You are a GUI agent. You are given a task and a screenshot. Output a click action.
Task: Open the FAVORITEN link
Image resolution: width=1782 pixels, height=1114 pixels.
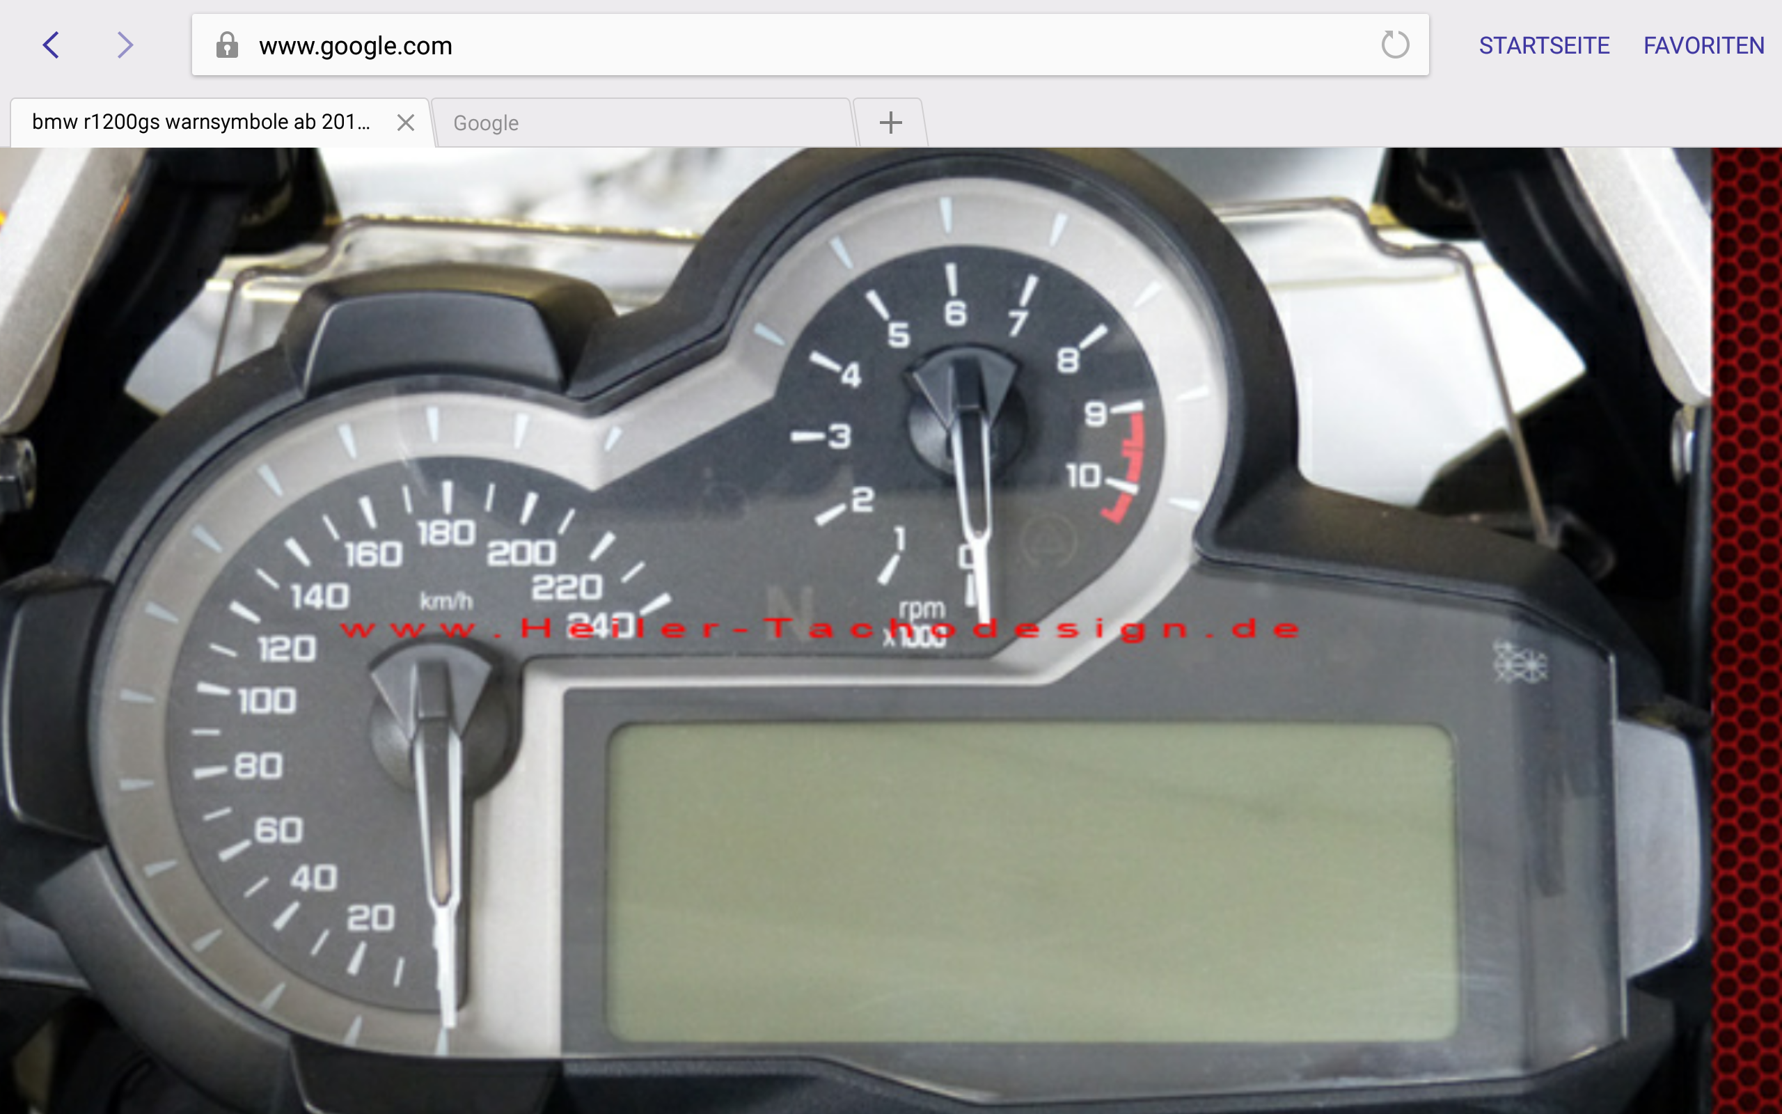point(1703,46)
